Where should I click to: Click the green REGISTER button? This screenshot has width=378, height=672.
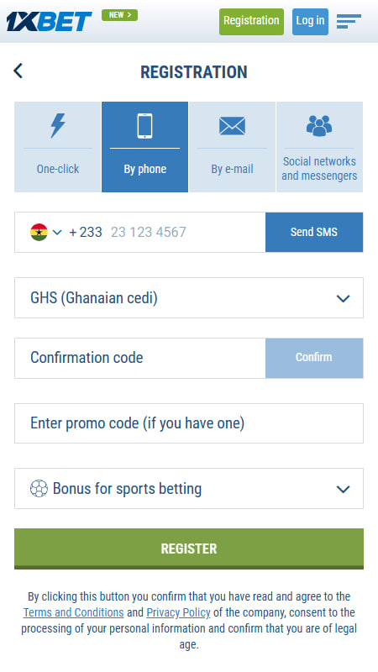pyautogui.click(x=189, y=549)
